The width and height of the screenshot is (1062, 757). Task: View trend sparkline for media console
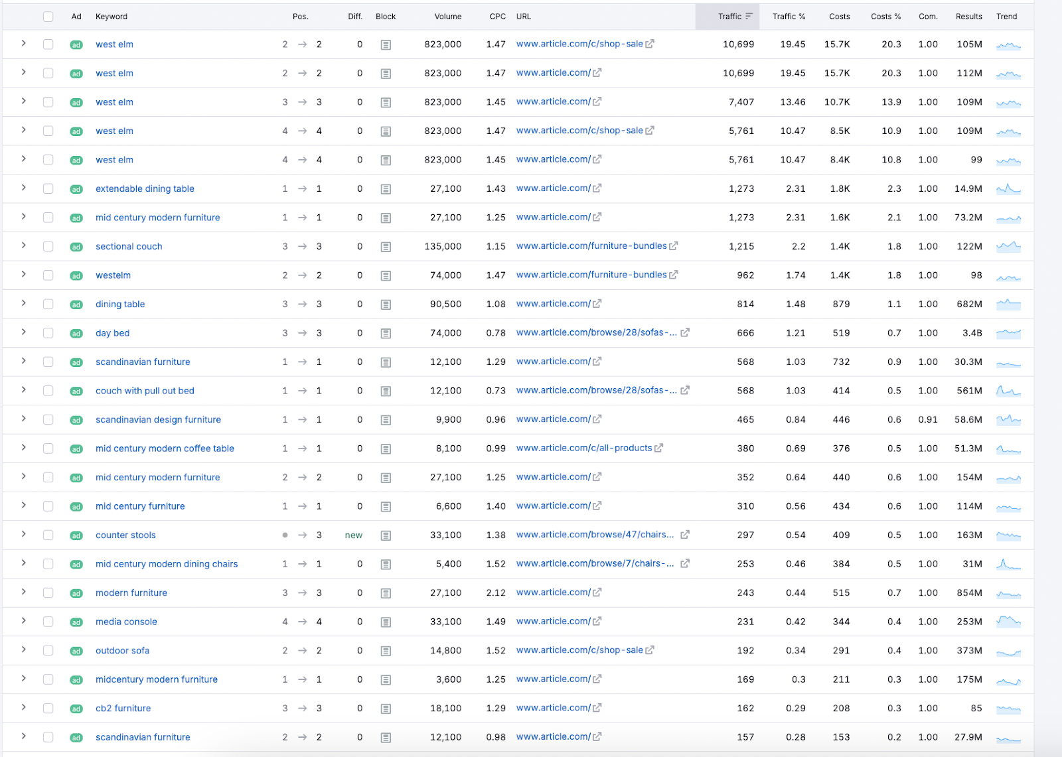click(x=1008, y=622)
